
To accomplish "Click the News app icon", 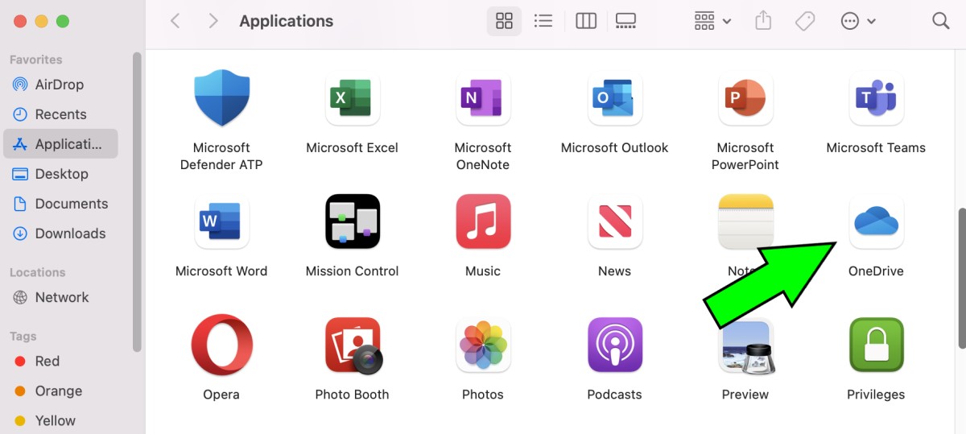I will click(614, 221).
